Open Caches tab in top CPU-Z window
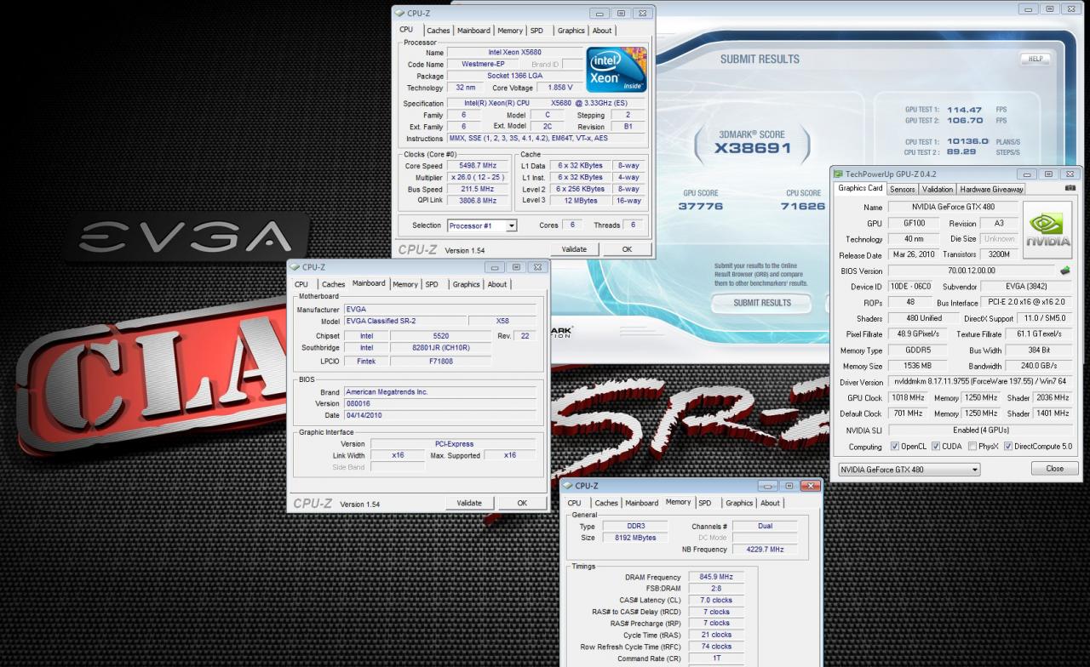1090x667 pixels. [439, 31]
